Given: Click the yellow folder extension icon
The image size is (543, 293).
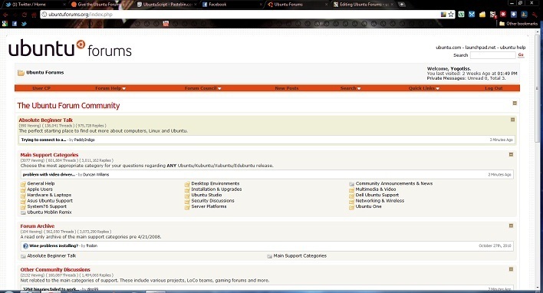Looking at the screenshot, I should 482,15.
